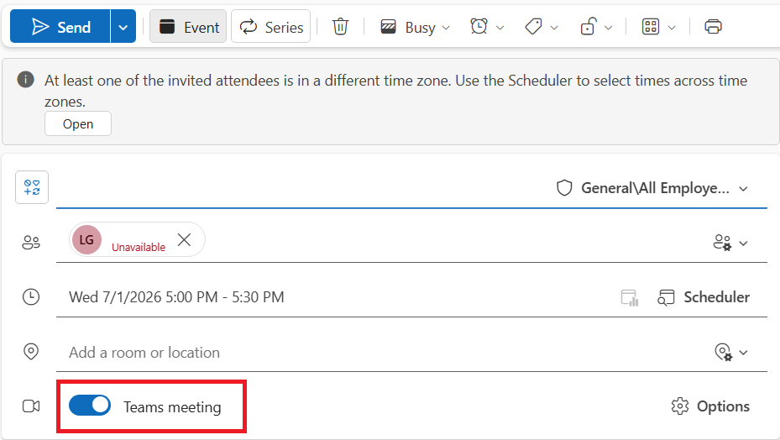Expand the Send button dropdown arrow
The height and width of the screenshot is (440, 780).
[123, 26]
